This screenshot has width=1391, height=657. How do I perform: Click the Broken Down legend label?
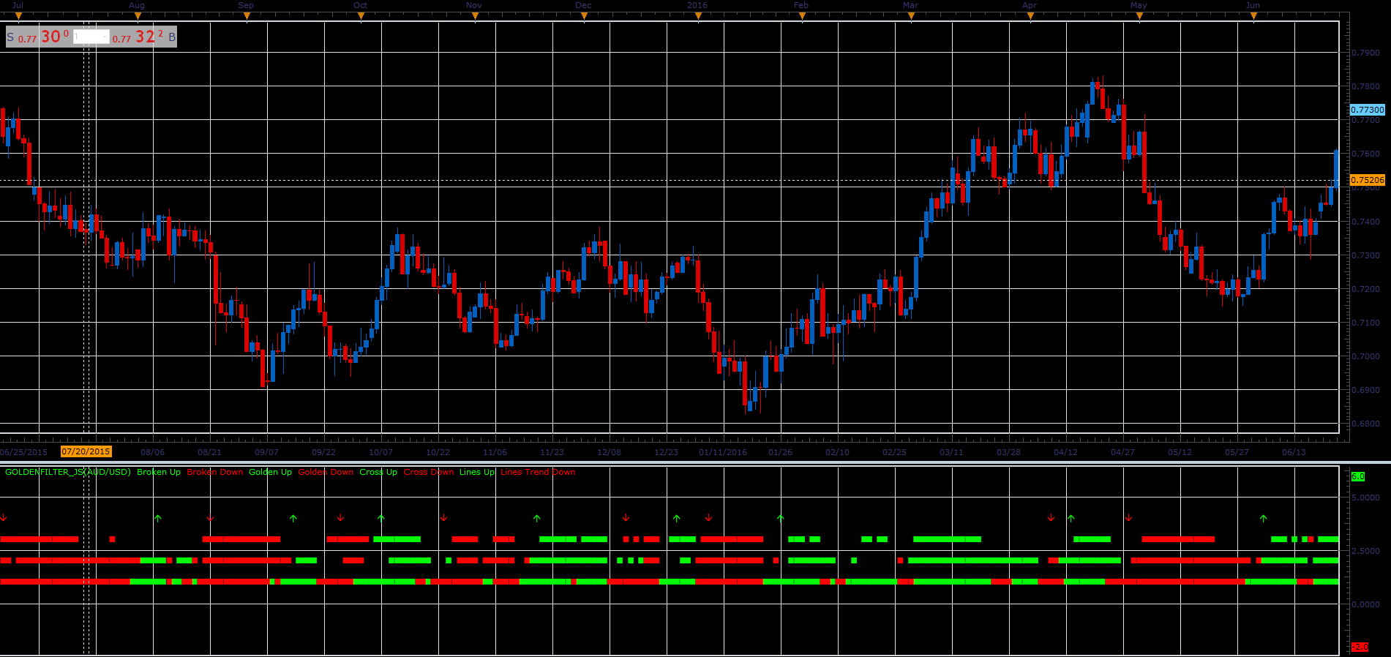[215, 472]
